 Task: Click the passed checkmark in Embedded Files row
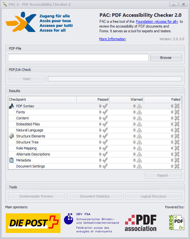click(105, 124)
